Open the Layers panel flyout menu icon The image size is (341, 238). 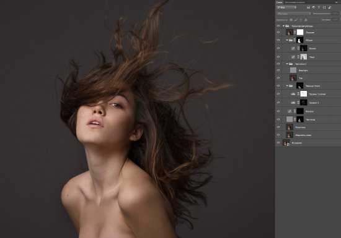pos(337,2)
